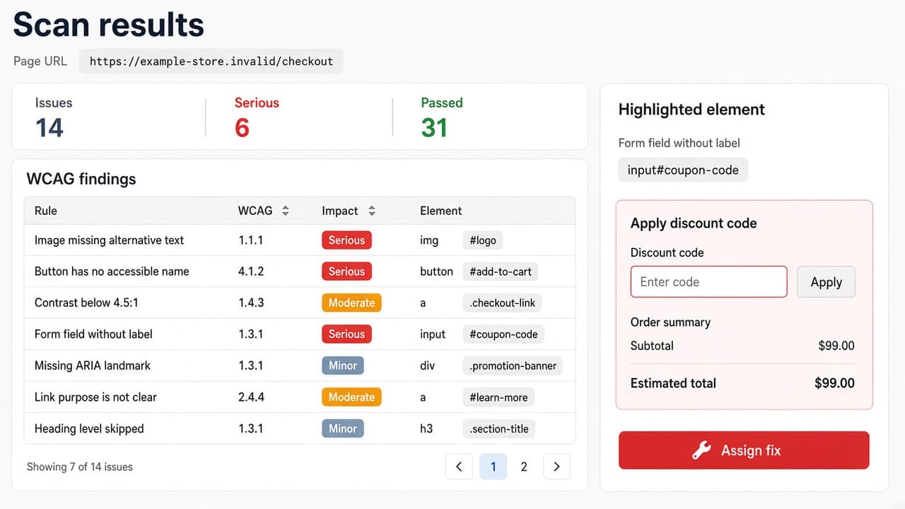Click the Serious count 6

click(242, 128)
